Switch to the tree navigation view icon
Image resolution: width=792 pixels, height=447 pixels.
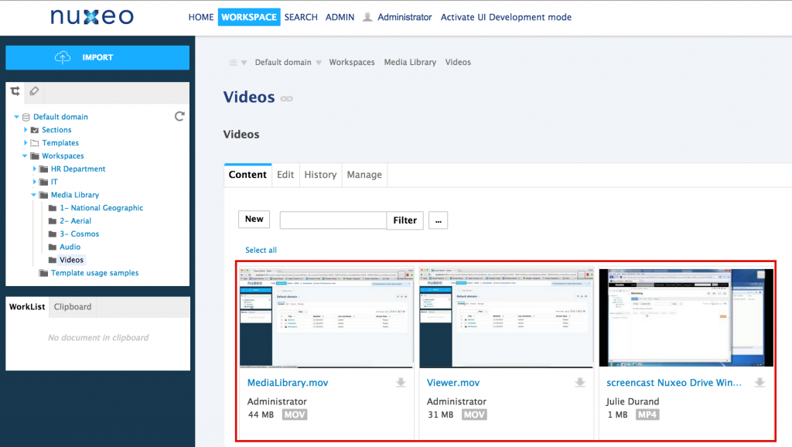point(15,92)
